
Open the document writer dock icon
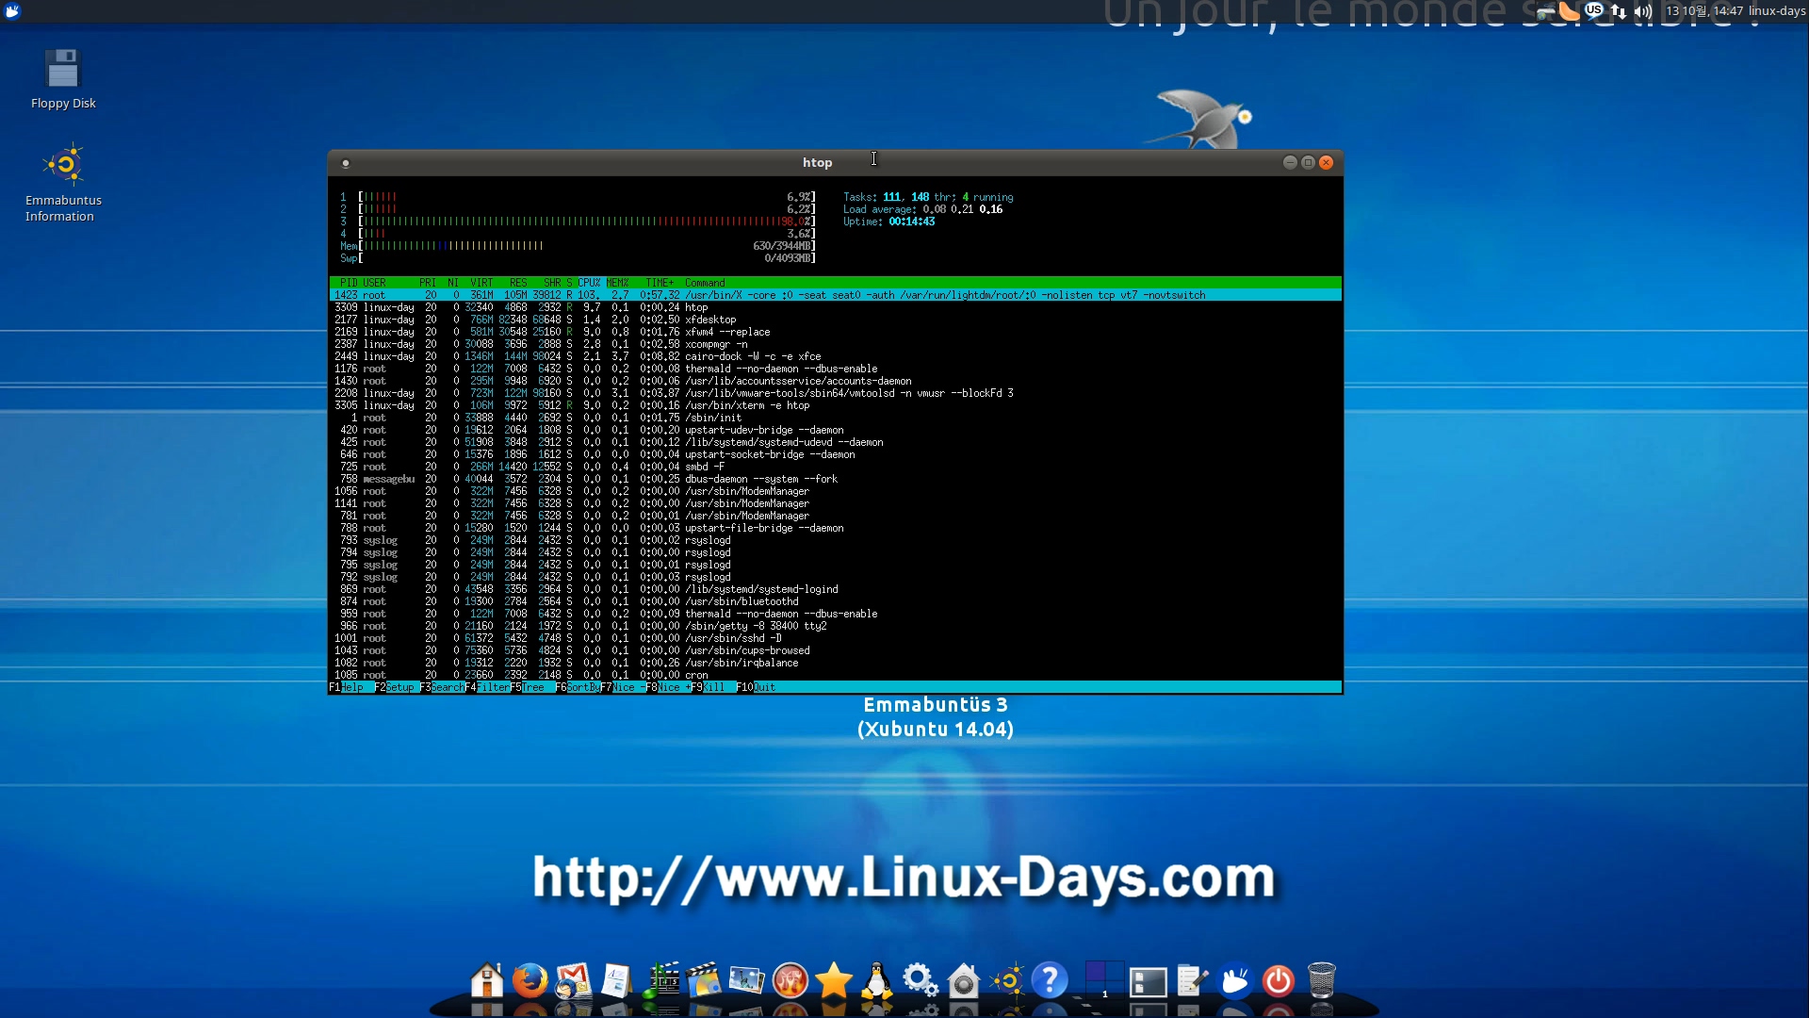tap(616, 980)
